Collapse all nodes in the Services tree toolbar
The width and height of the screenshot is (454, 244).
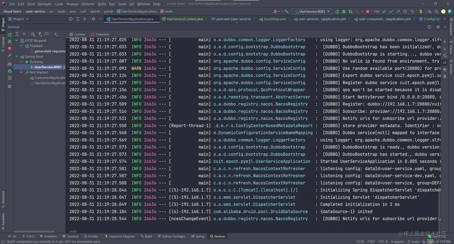pyautogui.click(x=24, y=34)
